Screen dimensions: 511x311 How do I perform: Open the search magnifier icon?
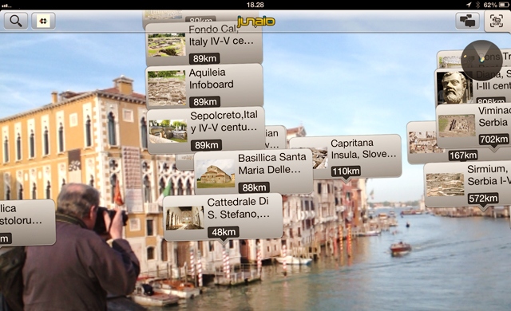click(16, 22)
